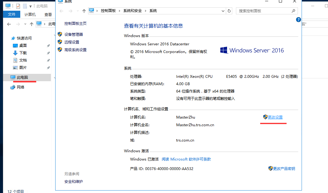Screen dimensions: 328x193
Task: Click Desktop (桌面) in Quick Access
Action: coord(23,46)
